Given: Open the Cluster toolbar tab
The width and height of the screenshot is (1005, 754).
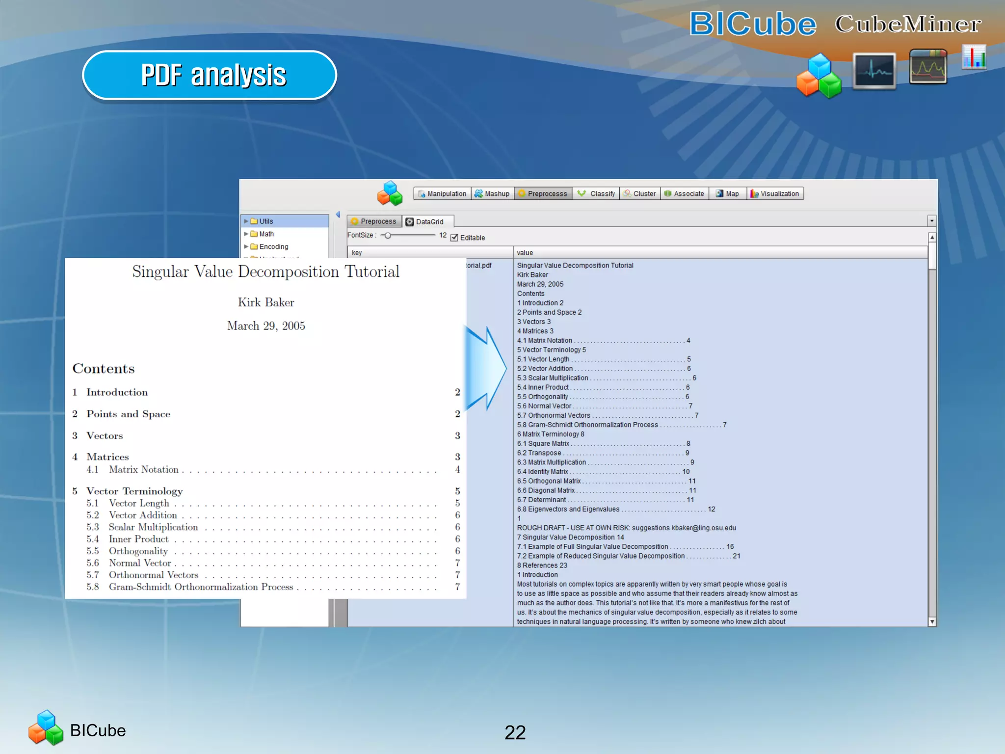Looking at the screenshot, I should coord(639,194).
